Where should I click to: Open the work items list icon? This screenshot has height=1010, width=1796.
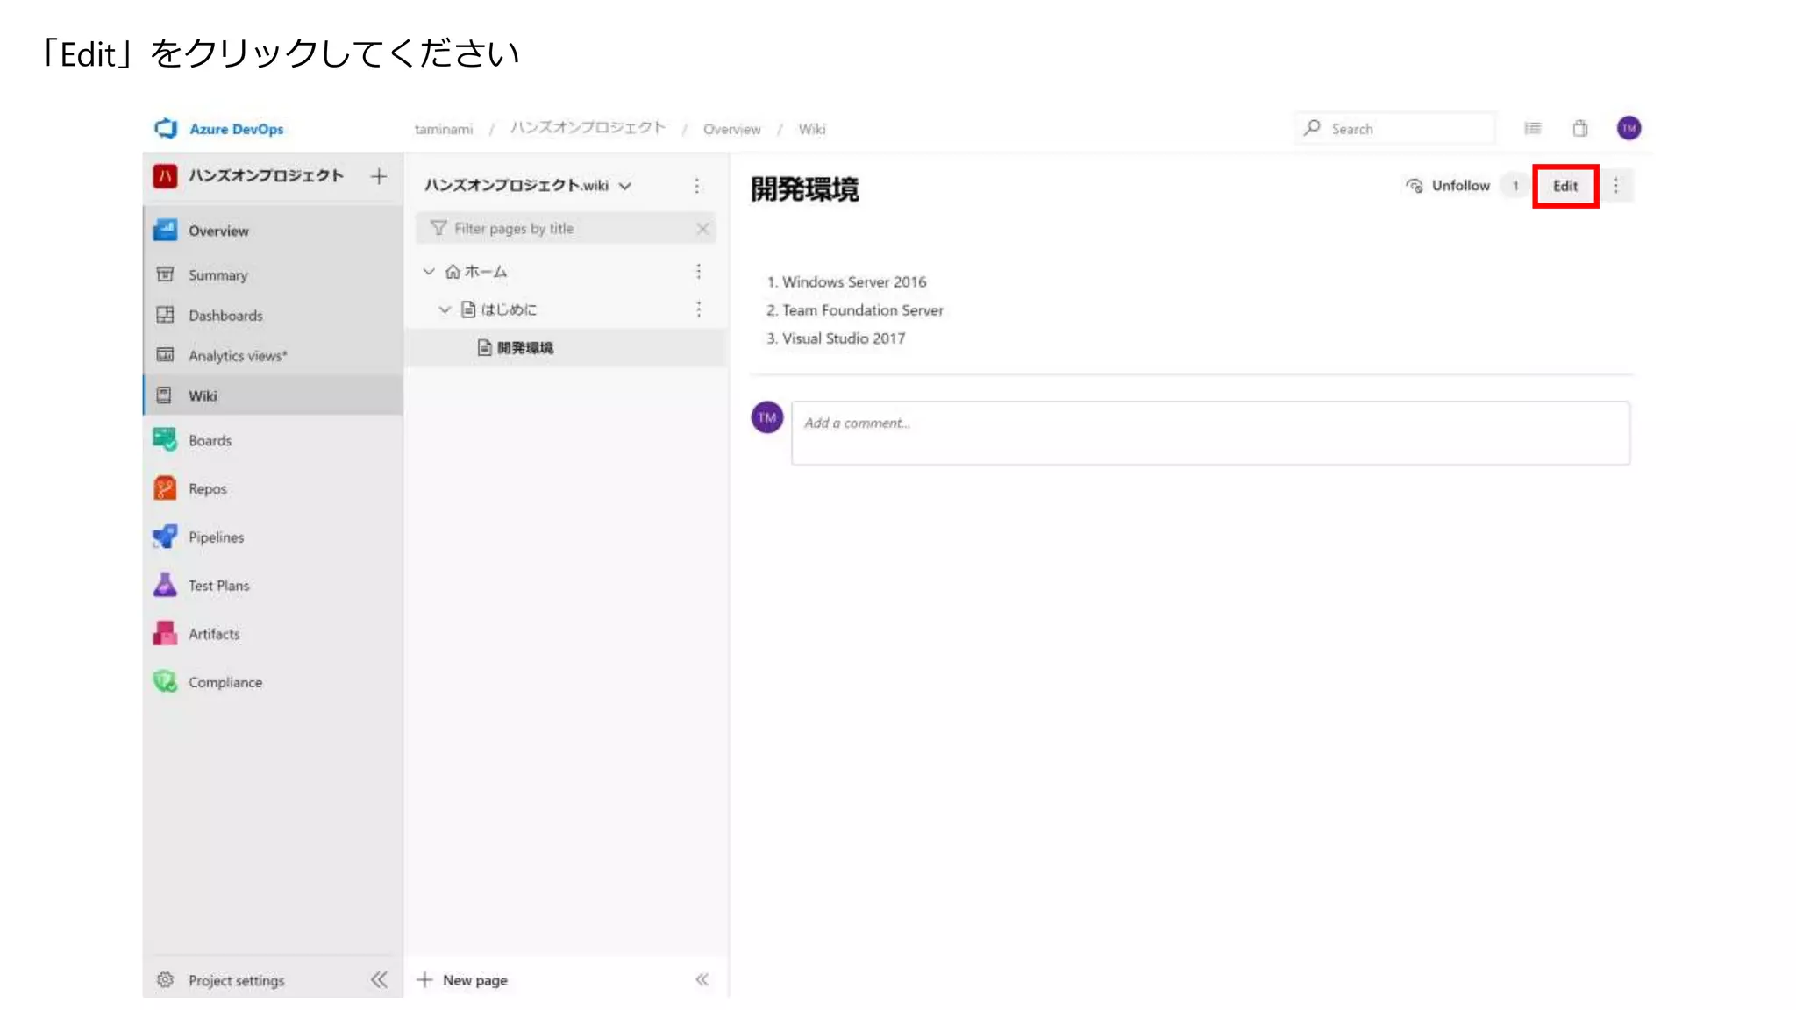pos(1533,129)
